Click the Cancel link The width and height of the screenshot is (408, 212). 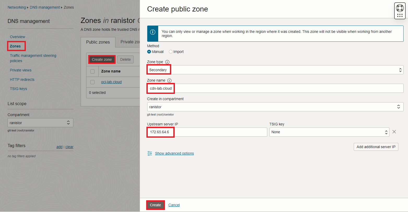[174, 205]
